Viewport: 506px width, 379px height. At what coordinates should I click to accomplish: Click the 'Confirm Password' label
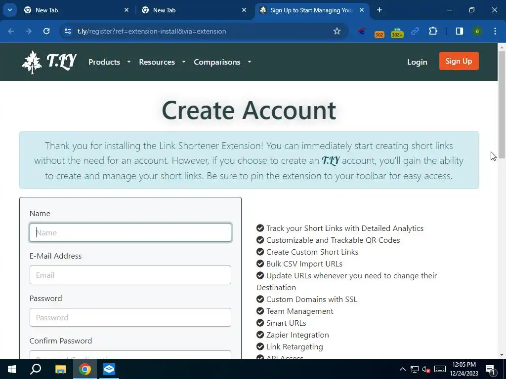tap(61, 341)
